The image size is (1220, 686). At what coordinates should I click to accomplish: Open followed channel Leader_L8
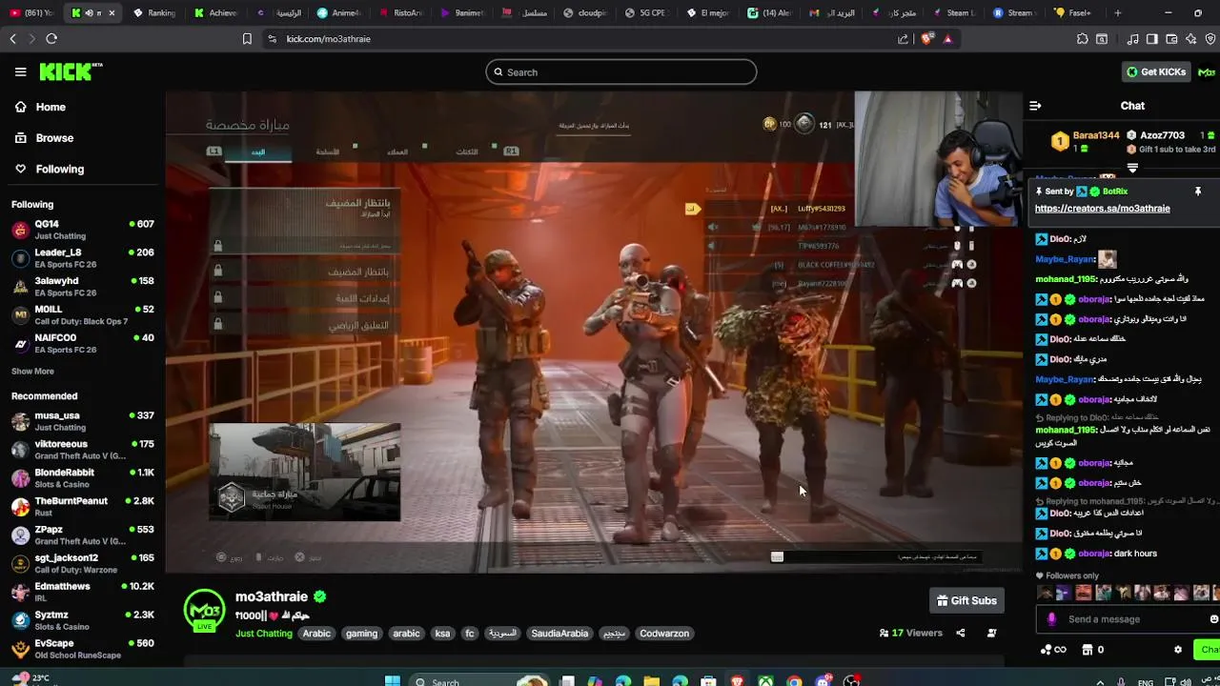[x=82, y=258]
